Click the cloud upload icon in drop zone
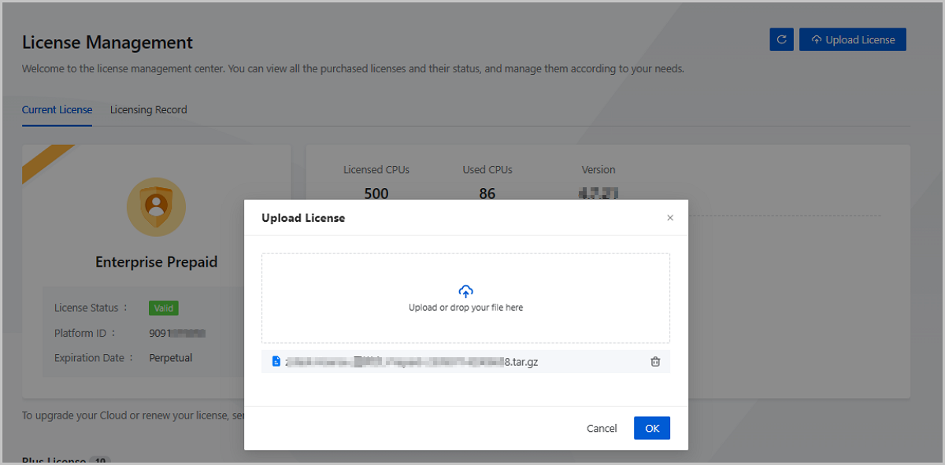The height and width of the screenshot is (465, 945). pyautogui.click(x=465, y=291)
